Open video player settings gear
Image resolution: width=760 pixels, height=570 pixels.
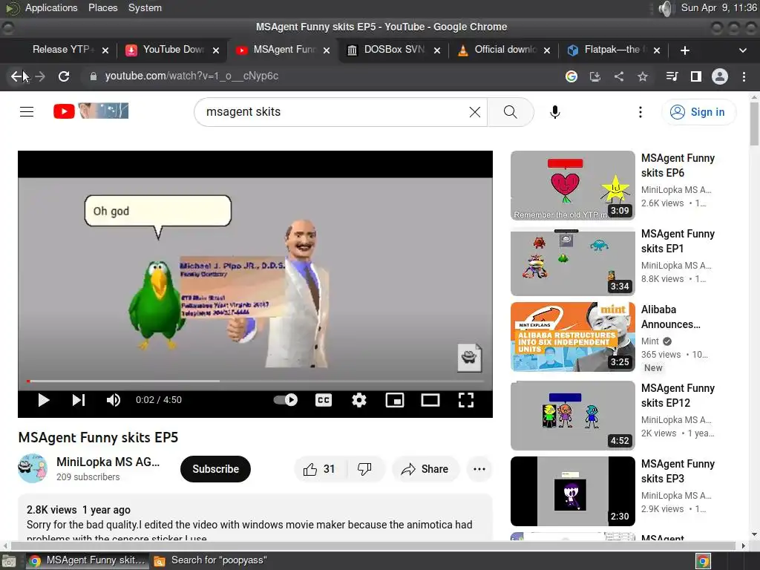[x=359, y=400]
